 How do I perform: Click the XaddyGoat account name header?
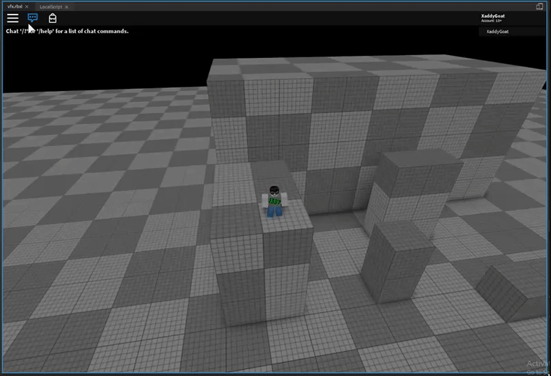[492, 16]
